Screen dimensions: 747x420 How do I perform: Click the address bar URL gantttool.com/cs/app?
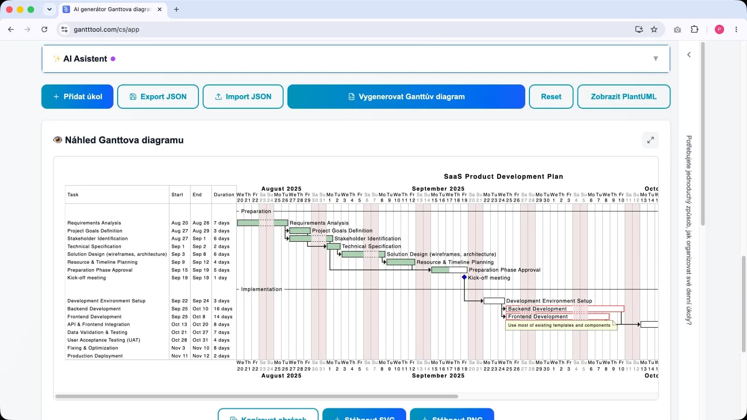click(106, 29)
